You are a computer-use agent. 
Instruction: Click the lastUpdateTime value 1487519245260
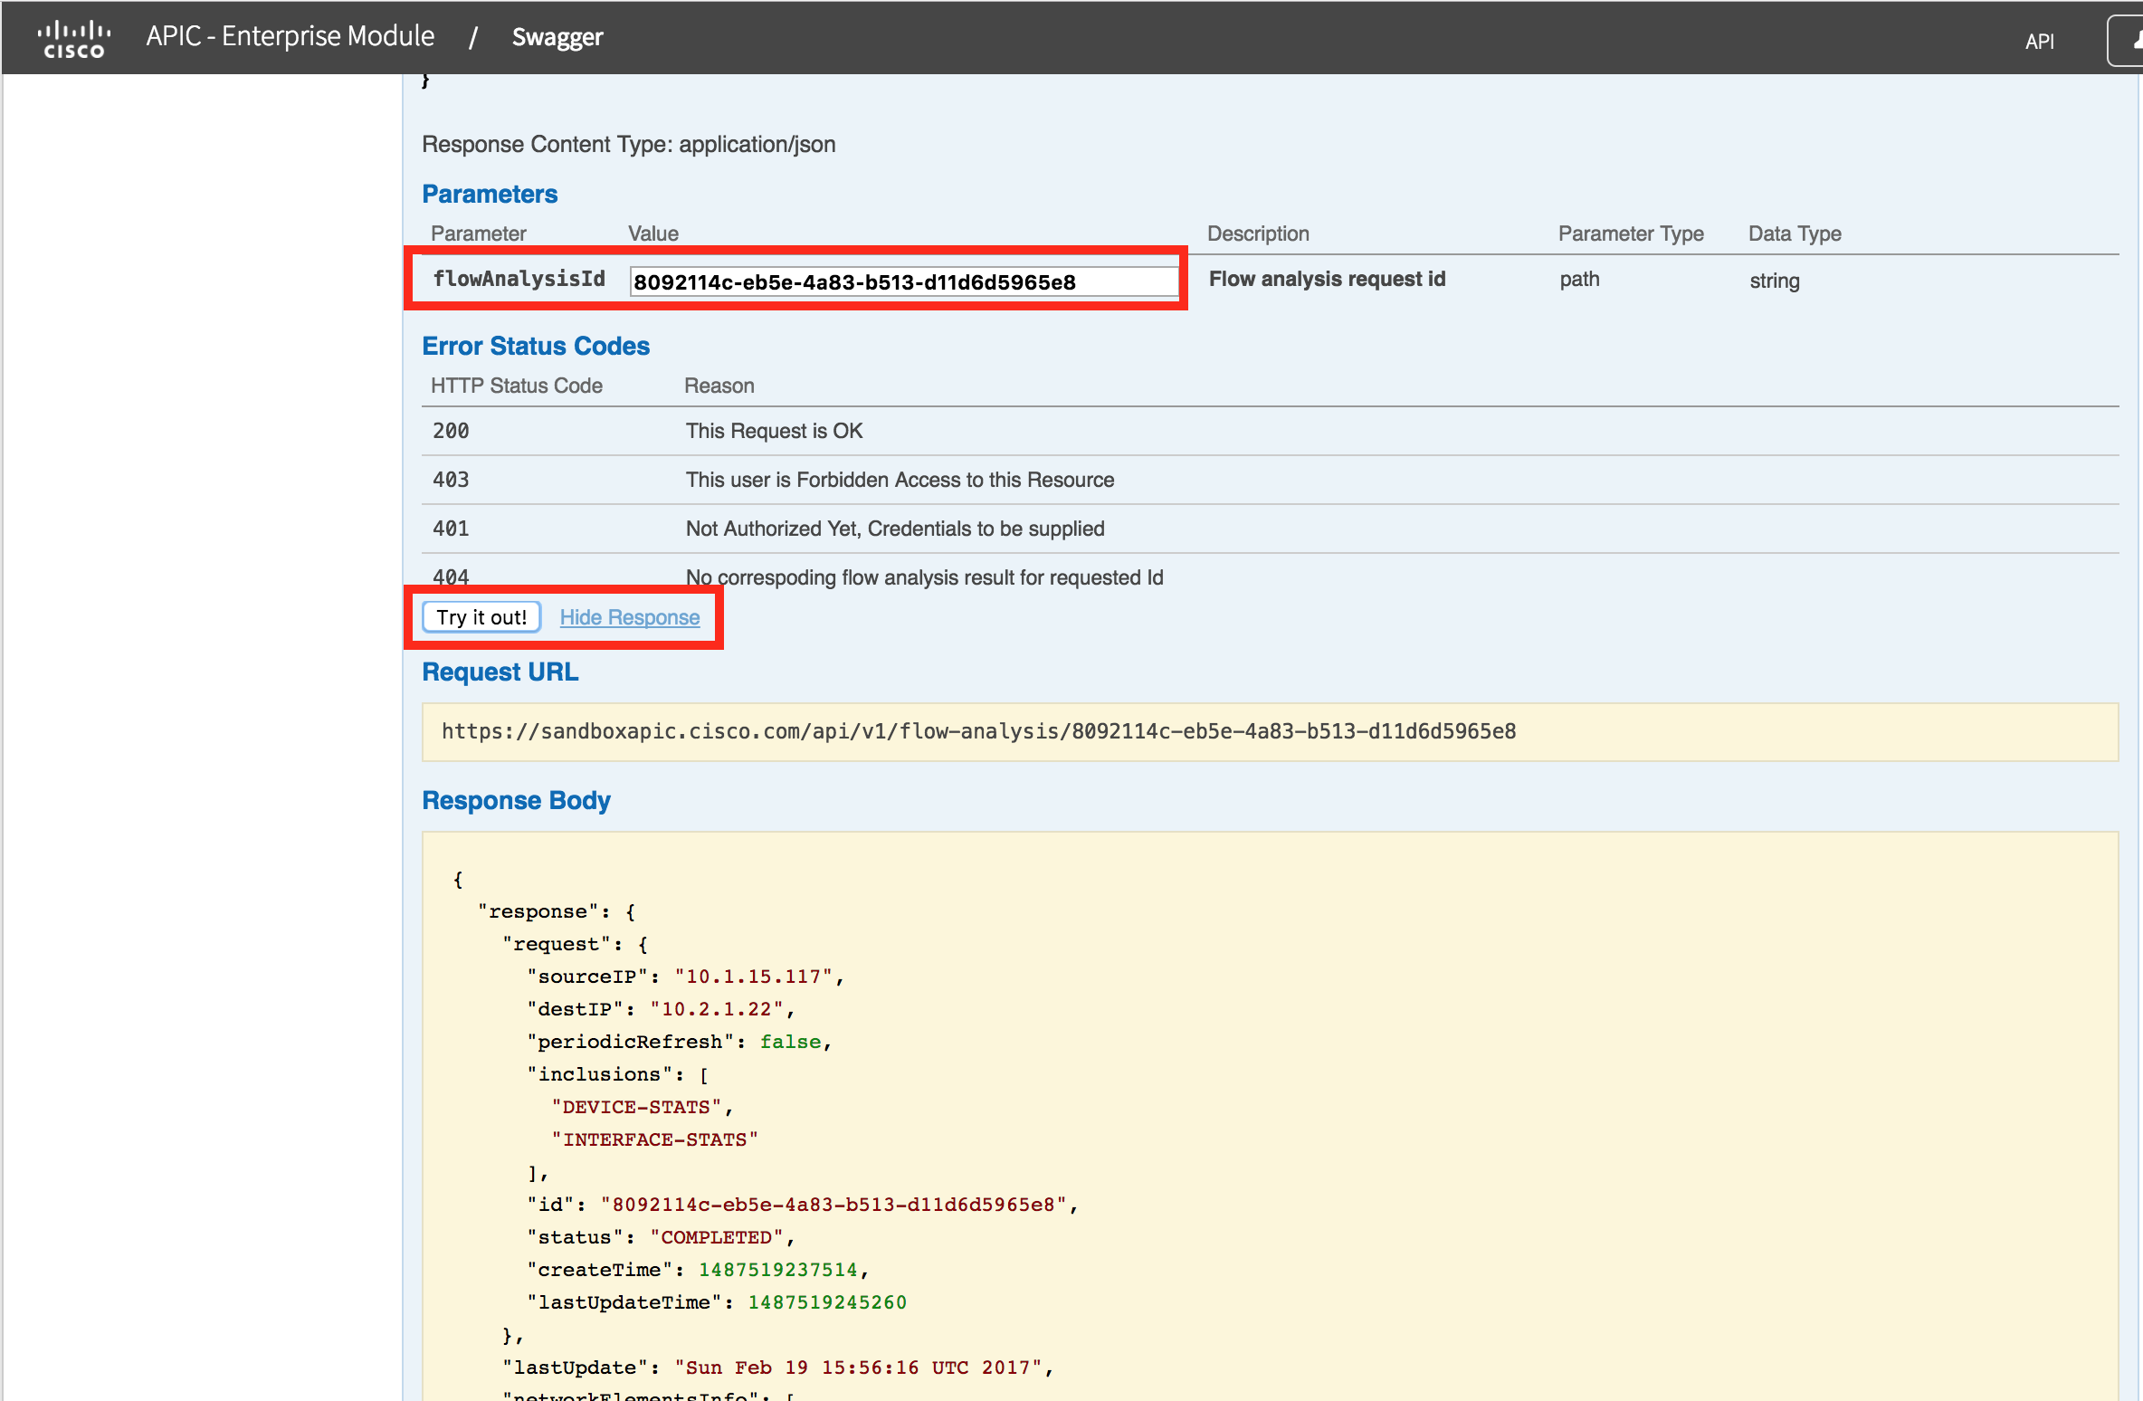(x=827, y=1302)
